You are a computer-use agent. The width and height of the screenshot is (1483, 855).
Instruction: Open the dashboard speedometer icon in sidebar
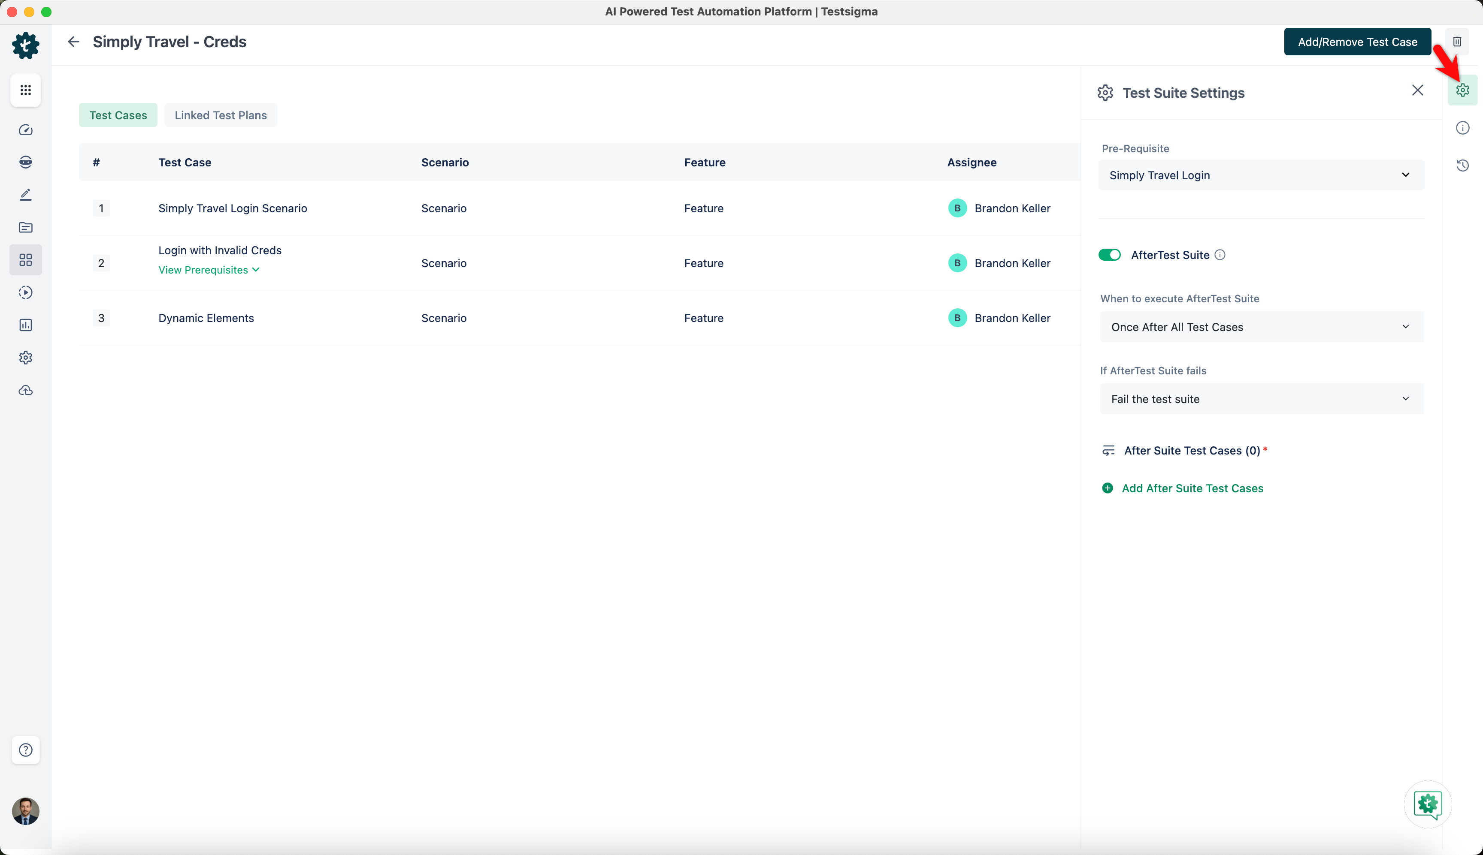pyautogui.click(x=25, y=130)
